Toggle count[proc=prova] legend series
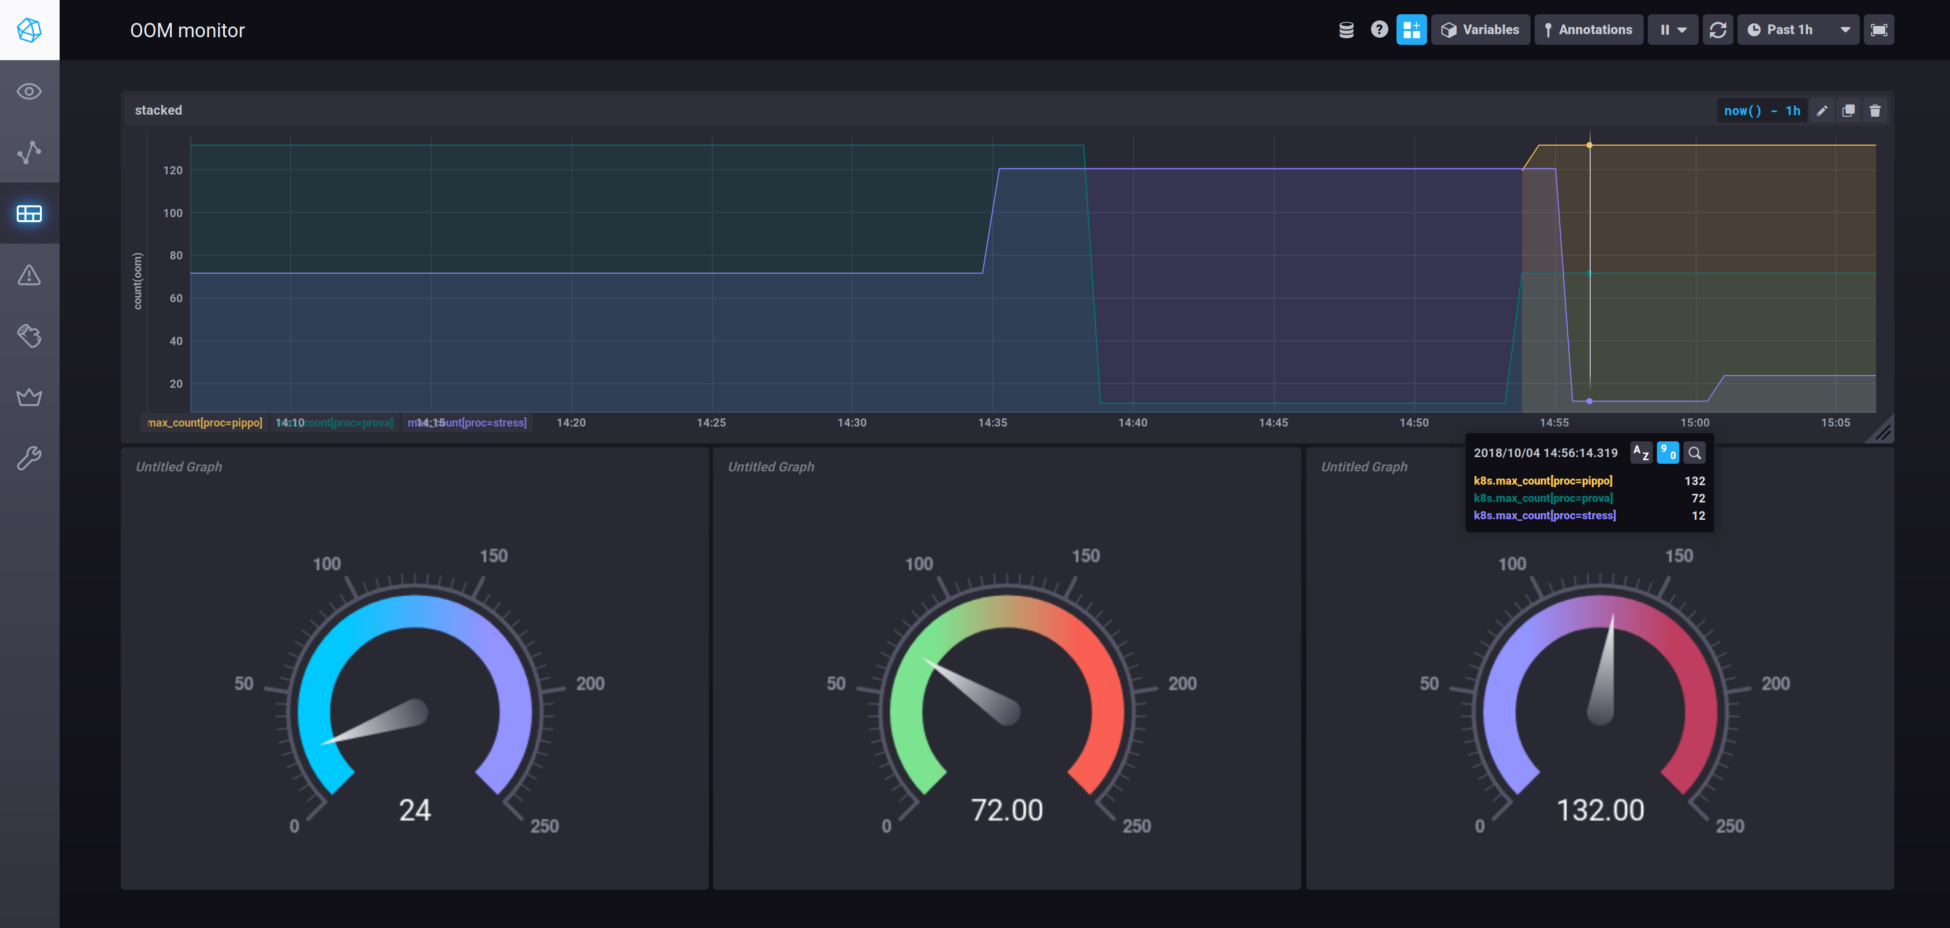 point(334,422)
